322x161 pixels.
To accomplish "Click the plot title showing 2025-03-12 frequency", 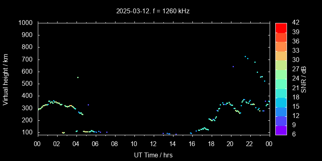I will pyautogui.click(x=153, y=11).
